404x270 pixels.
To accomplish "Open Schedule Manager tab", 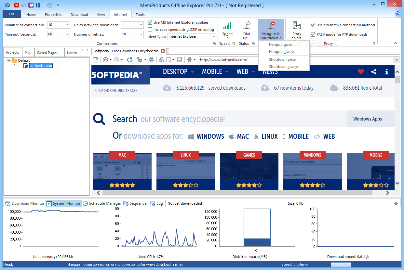I will coord(102,203).
